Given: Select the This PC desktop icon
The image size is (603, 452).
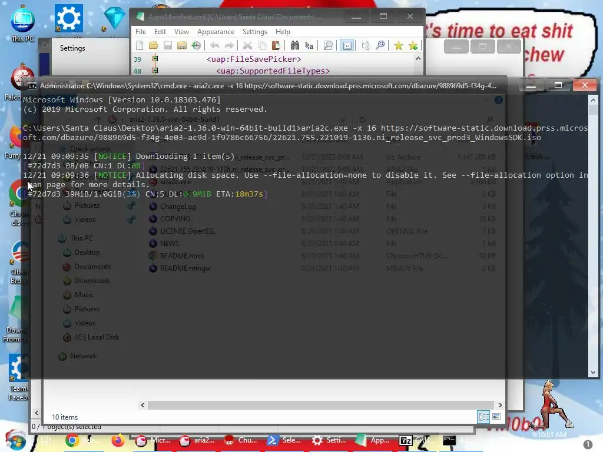Looking at the screenshot, I should [x=23, y=24].
